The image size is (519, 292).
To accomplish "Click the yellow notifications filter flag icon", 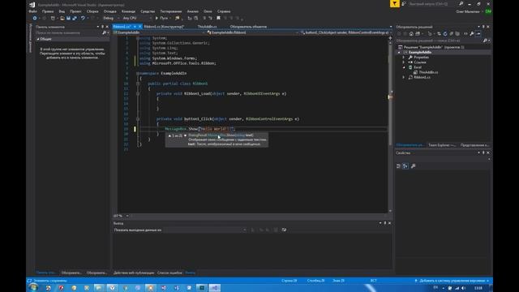I will (394, 3).
